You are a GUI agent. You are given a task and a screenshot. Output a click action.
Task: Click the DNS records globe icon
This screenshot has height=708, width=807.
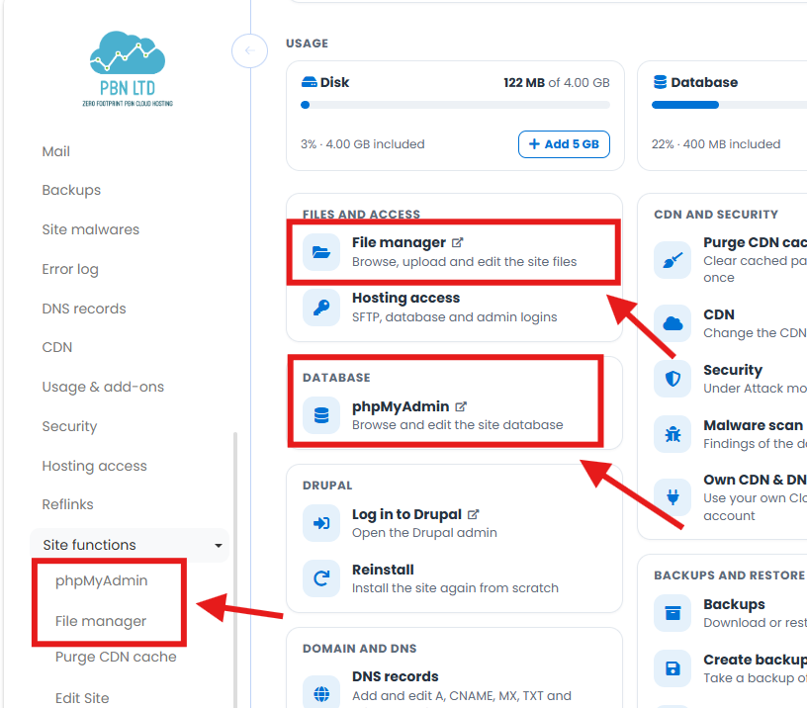[321, 693]
